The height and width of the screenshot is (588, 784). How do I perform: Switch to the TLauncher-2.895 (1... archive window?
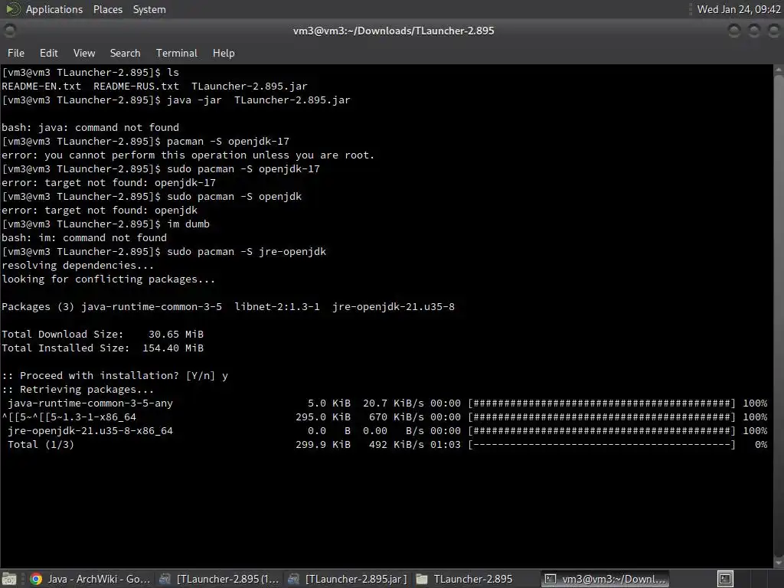click(x=218, y=579)
